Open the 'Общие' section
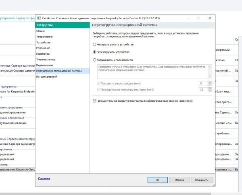Image resolution: width=242 pixels, height=195 pixels. (40, 31)
